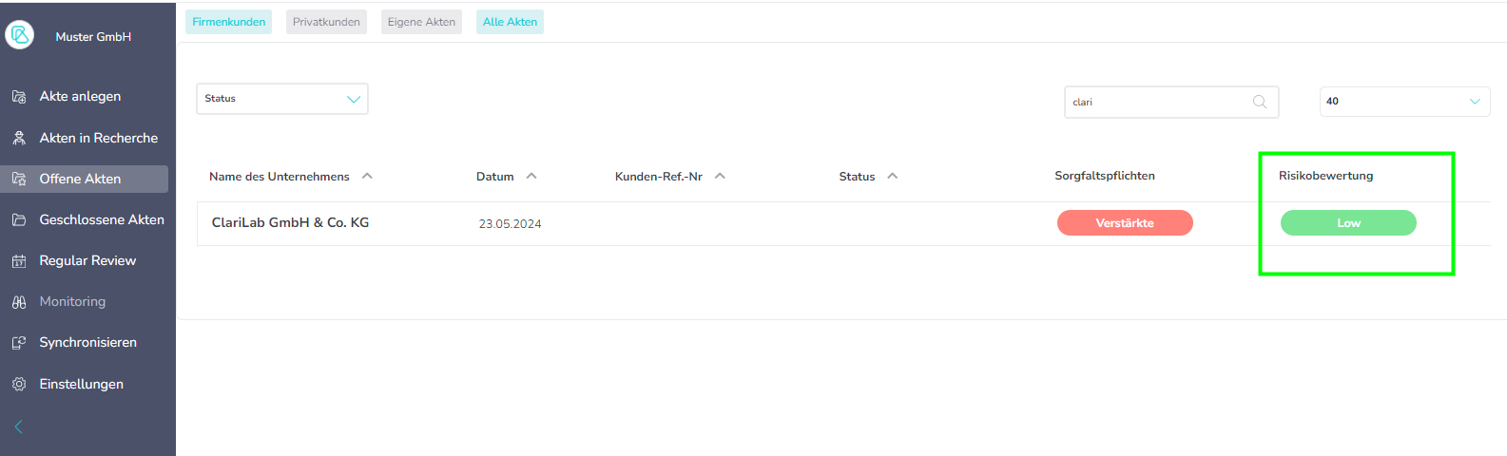Click the Risikobewertung column header
Image resolution: width=1507 pixels, height=456 pixels.
1325,176
